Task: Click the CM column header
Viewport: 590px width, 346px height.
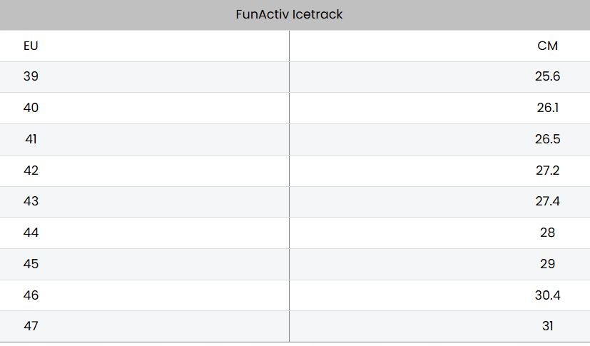Action: (547, 46)
